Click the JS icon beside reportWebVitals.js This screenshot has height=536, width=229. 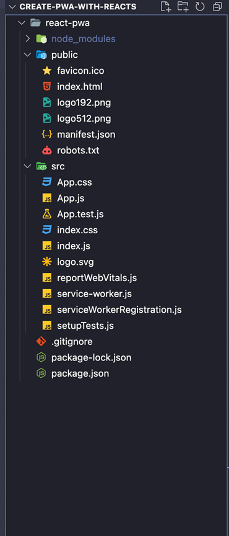coord(47,278)
